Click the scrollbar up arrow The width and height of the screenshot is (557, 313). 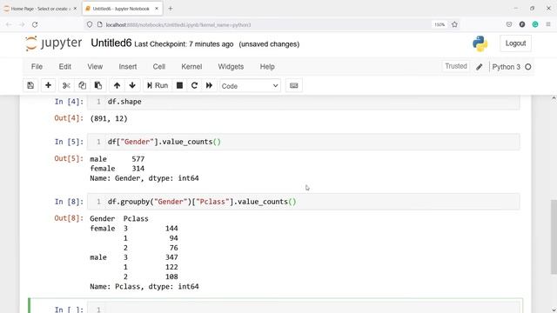[554, 98]
